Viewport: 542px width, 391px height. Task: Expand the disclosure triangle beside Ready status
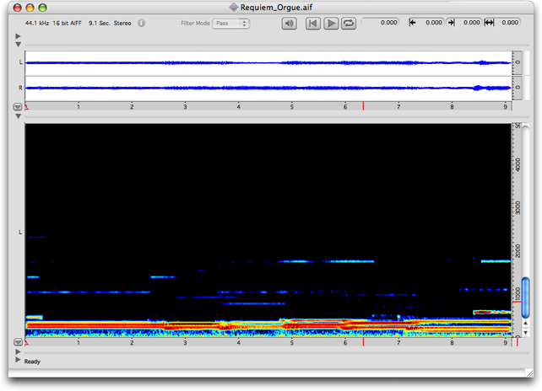pos(18,361)
